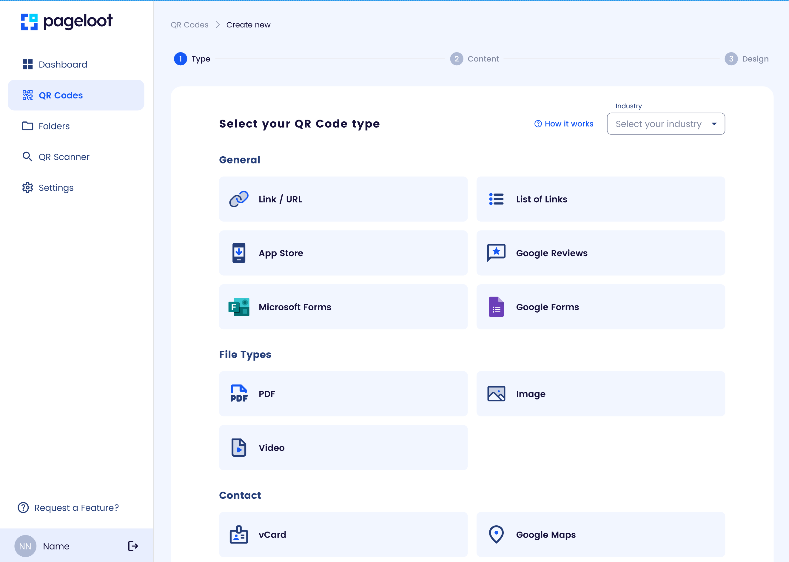Click the Microsoft Forms icon

coord(239,307)
